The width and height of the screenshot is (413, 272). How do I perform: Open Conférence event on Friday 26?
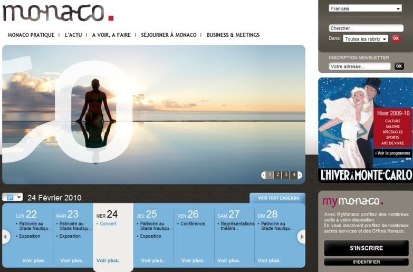[x=193, y=224]
